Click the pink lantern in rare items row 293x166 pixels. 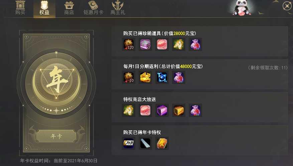(162, 44)
